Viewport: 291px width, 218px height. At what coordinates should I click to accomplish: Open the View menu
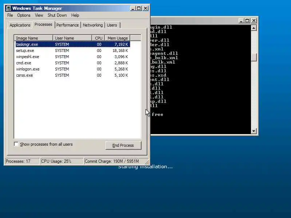coord(39,15)
